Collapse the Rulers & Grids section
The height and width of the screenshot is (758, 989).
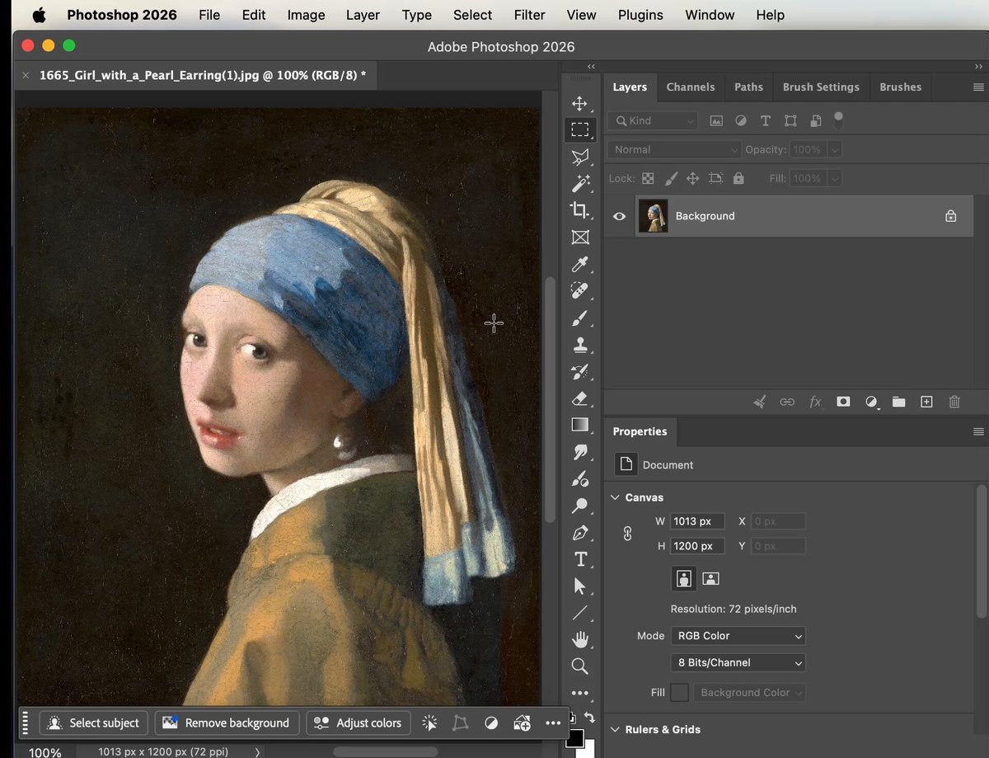click(615, 729)
